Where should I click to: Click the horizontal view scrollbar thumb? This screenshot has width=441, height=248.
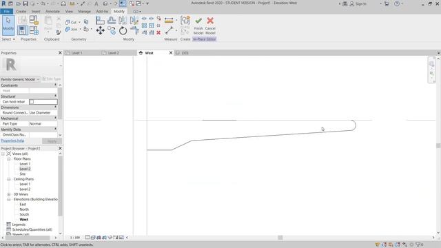[280, 238]
